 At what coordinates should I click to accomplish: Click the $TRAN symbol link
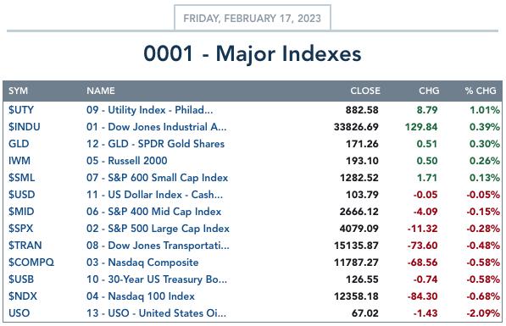click(25, 246)
